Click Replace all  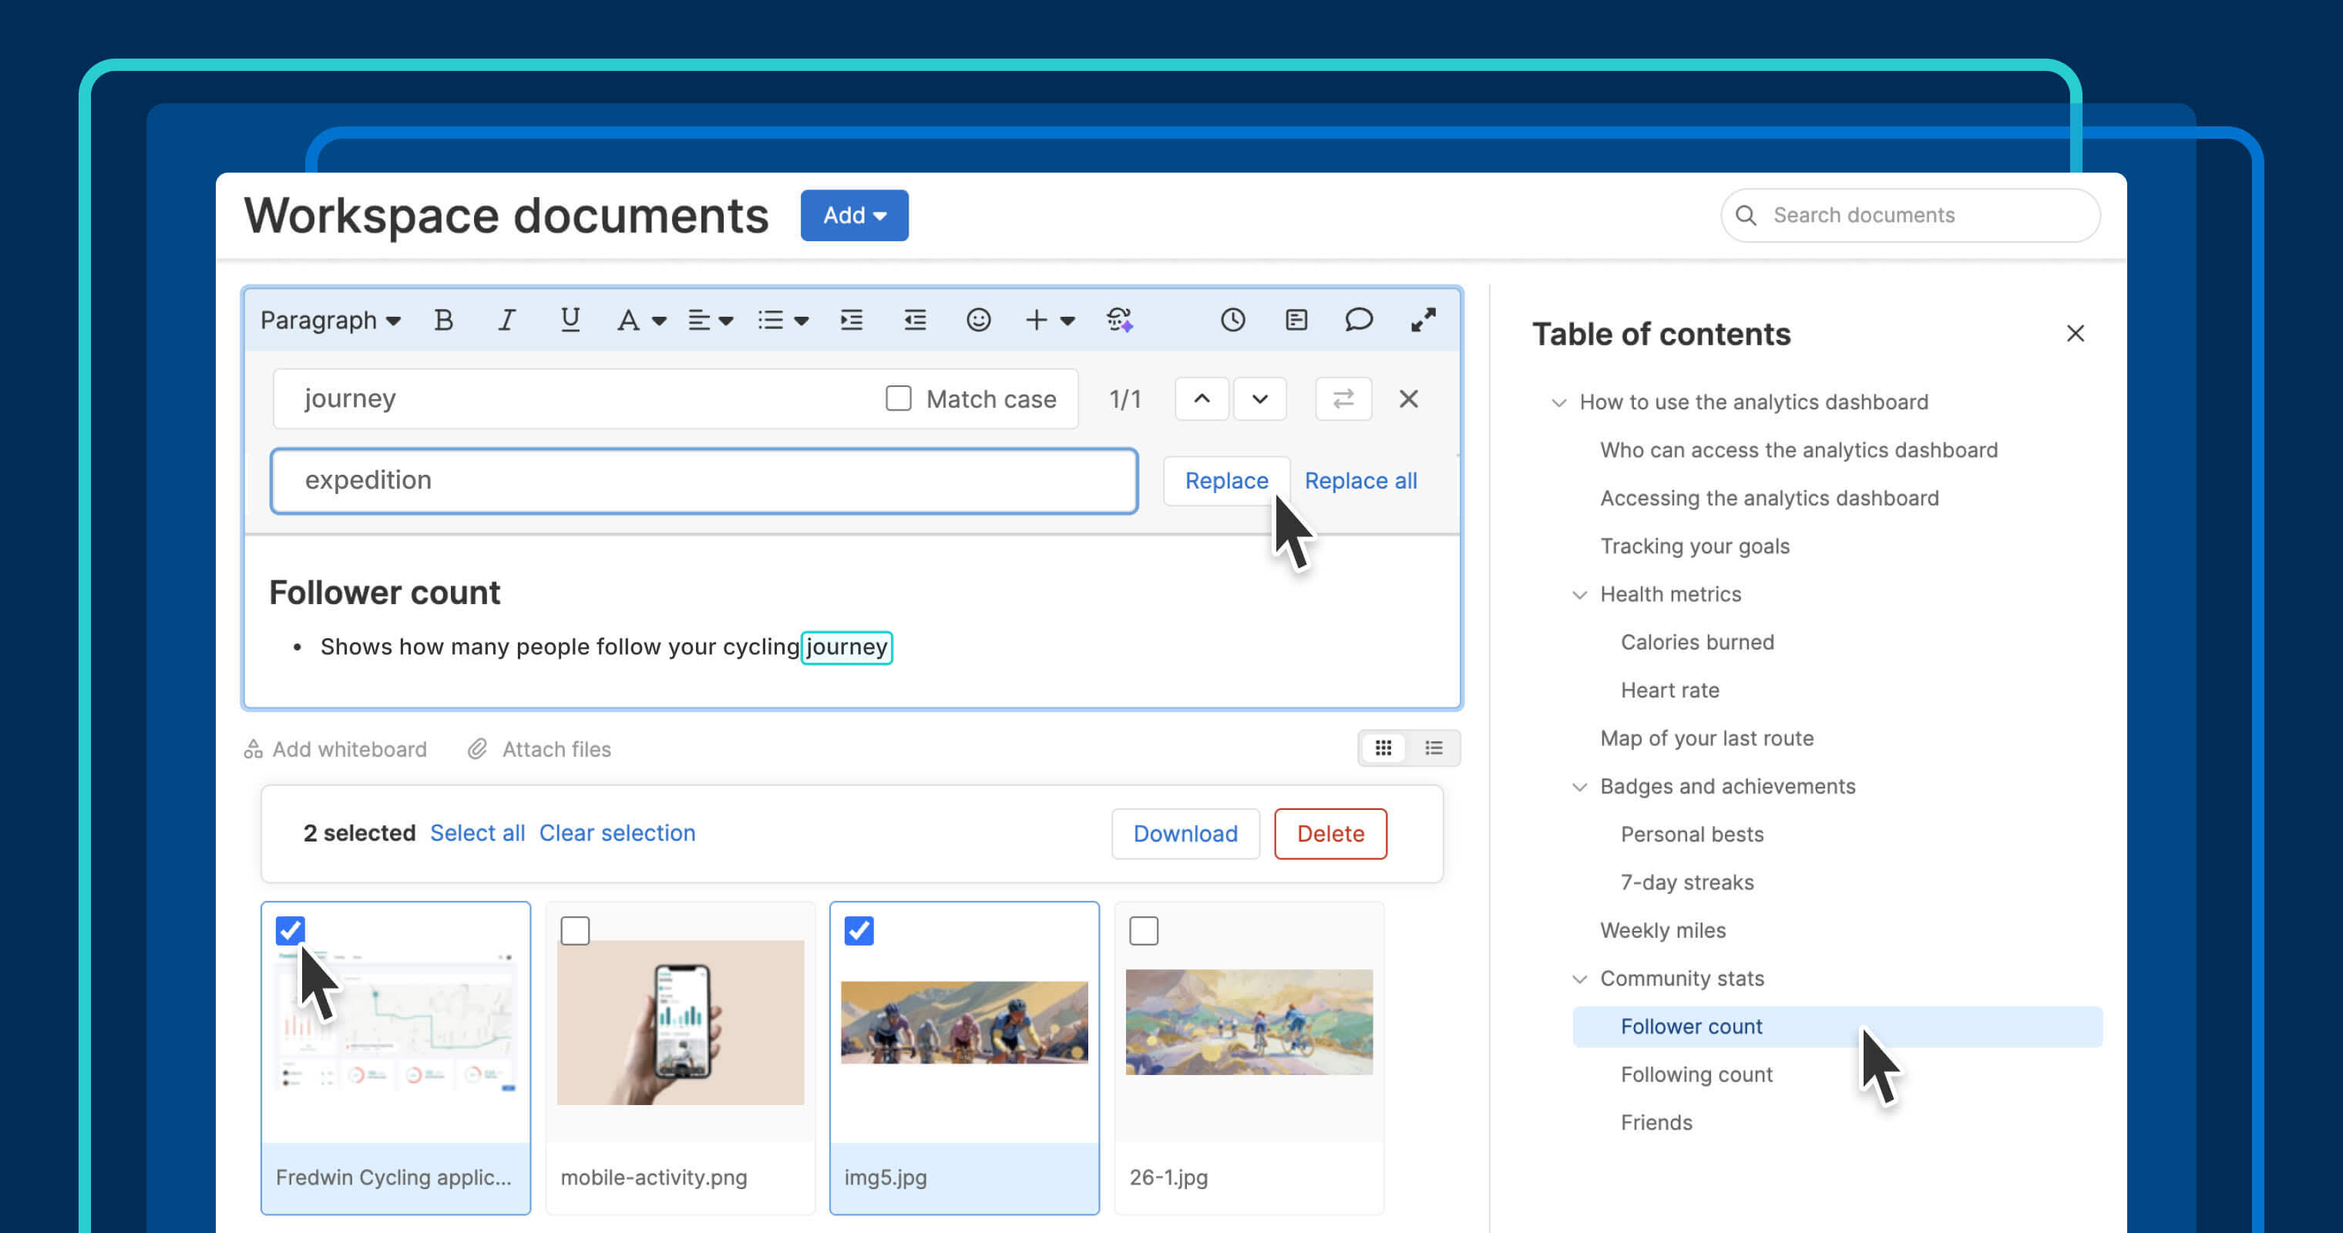click(1360, 481)
